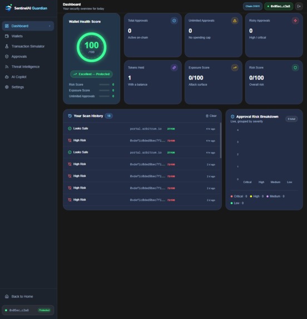Click the Medium legend swatch
Viewport: 307px width, 319px height.
tap(268, 197)
